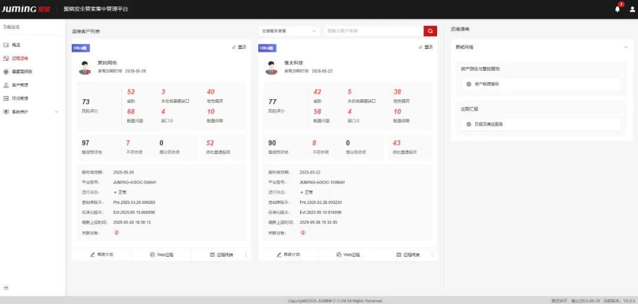The height and width of the screenshot is (304, 638).
Task: Click the customer name search input field
Action: tap(373, 31)
